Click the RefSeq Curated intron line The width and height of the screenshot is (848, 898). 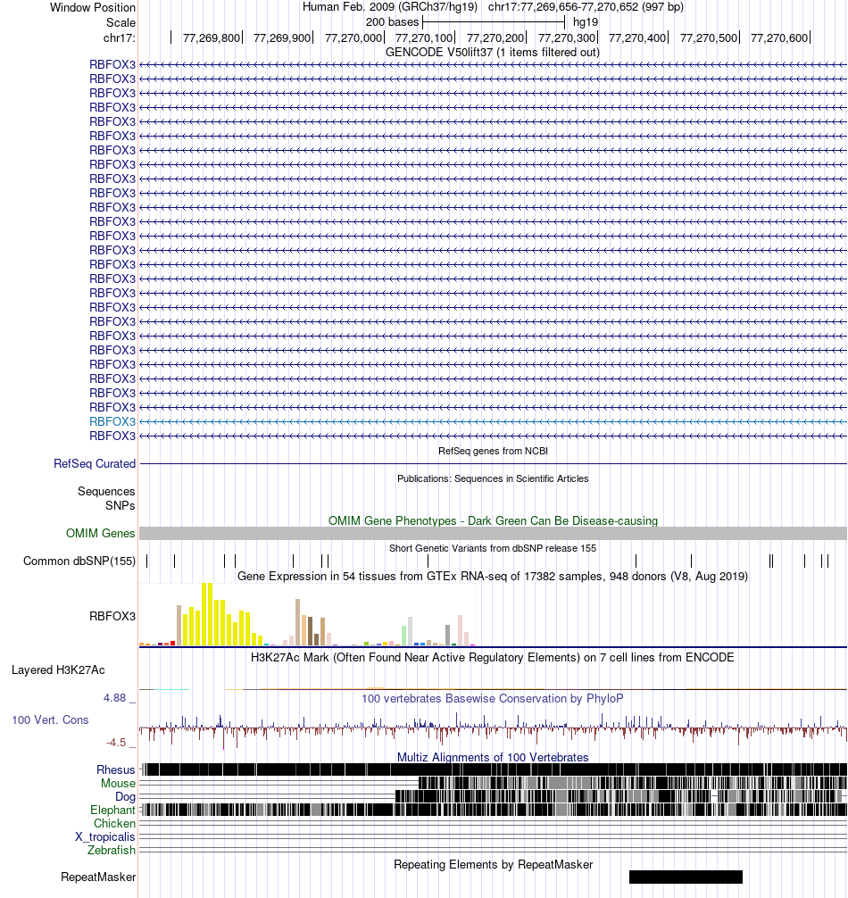point(493,463)
